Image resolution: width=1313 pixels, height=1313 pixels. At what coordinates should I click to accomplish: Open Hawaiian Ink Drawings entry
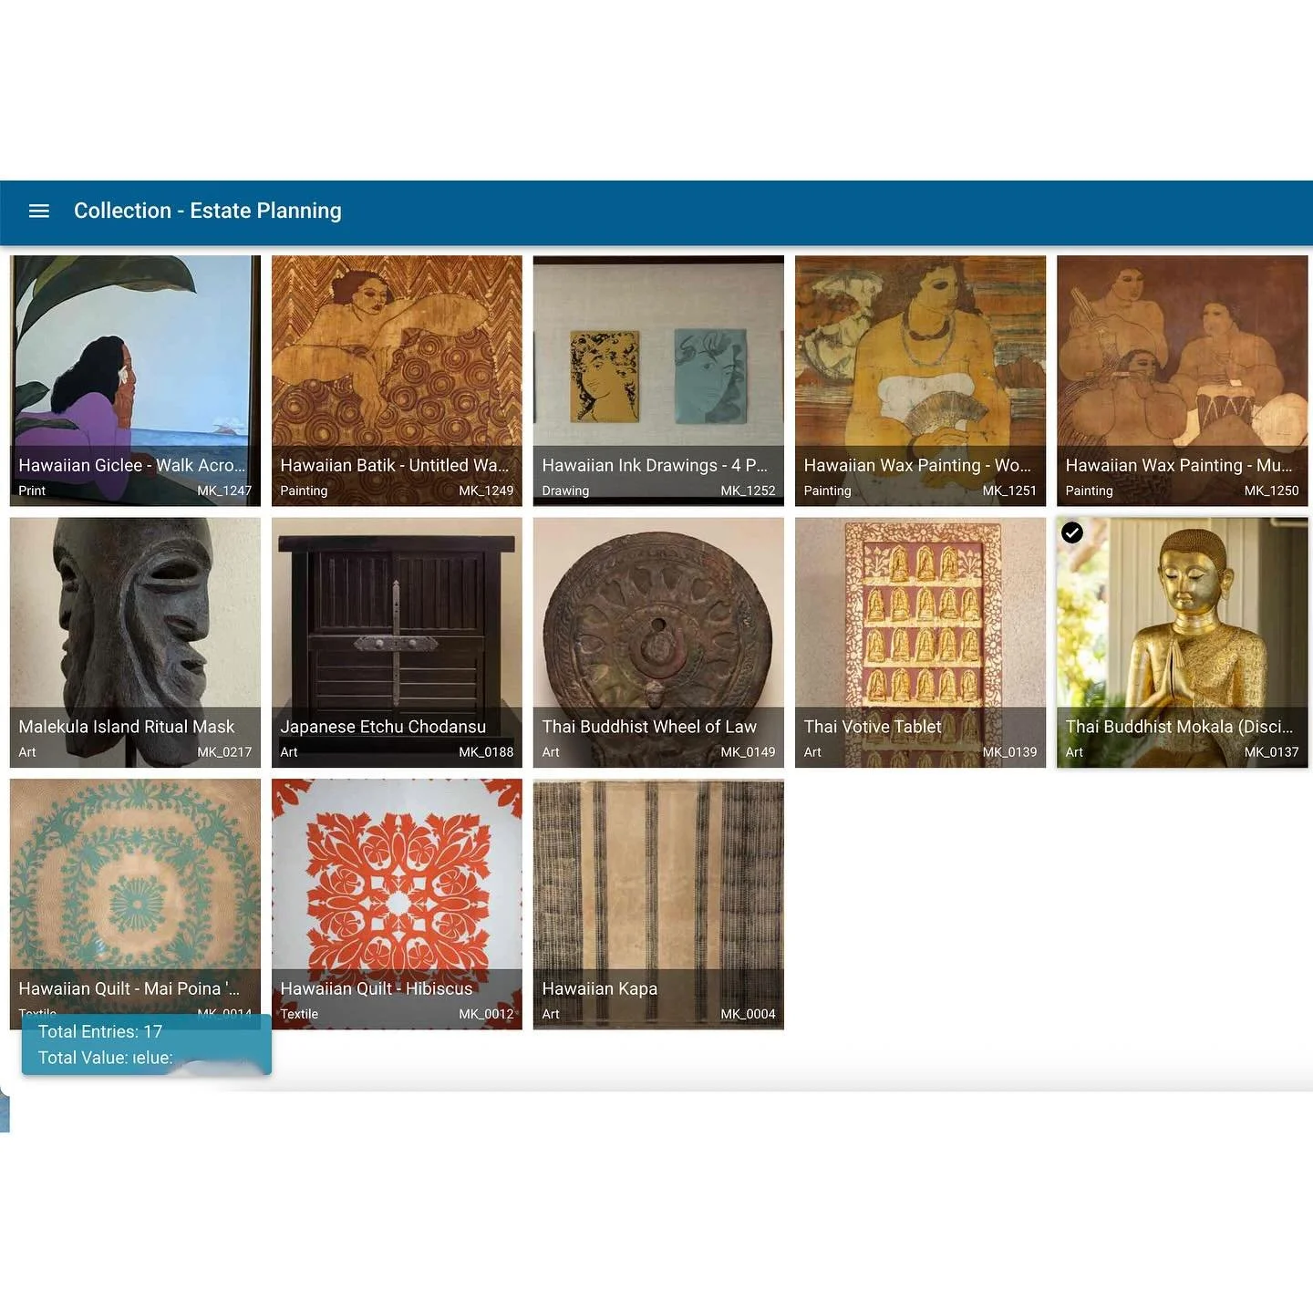click(x=658, y=381)
